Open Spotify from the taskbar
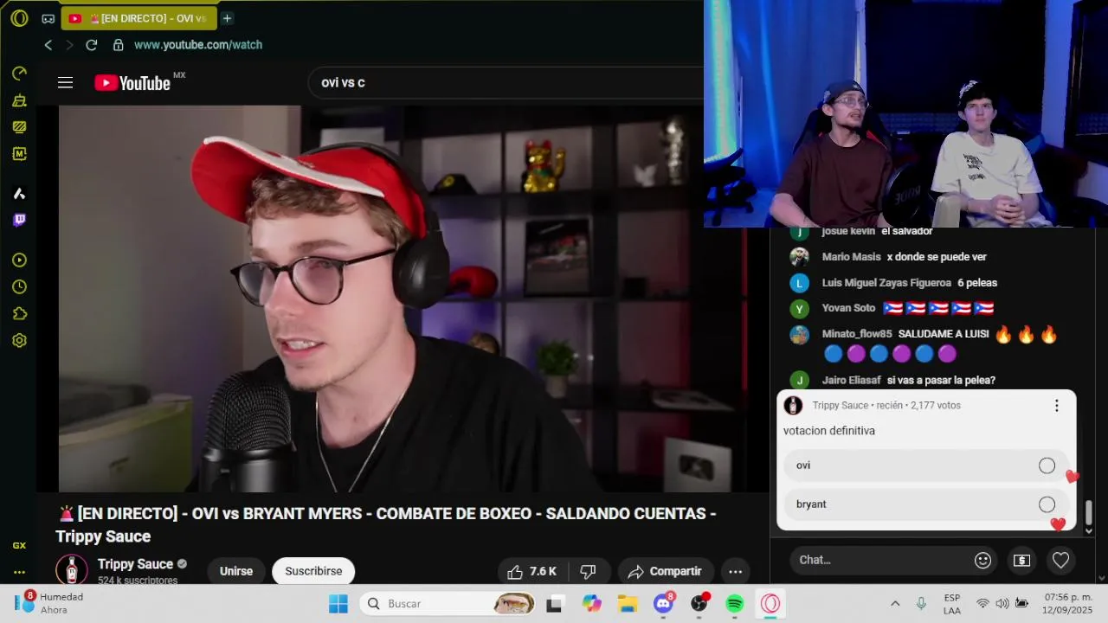Image resolution: width=1108 pixels, height=623 pixels. [x=735, y=603]
